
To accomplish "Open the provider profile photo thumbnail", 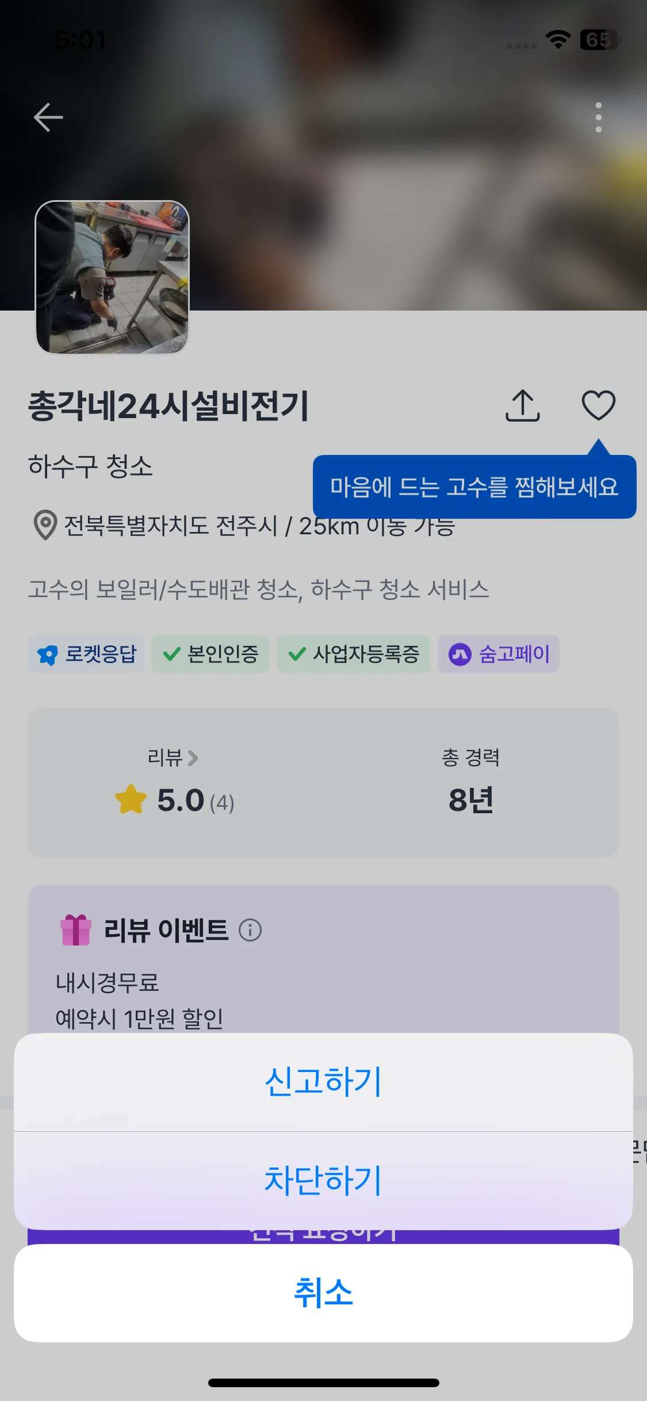I will 112,277.
